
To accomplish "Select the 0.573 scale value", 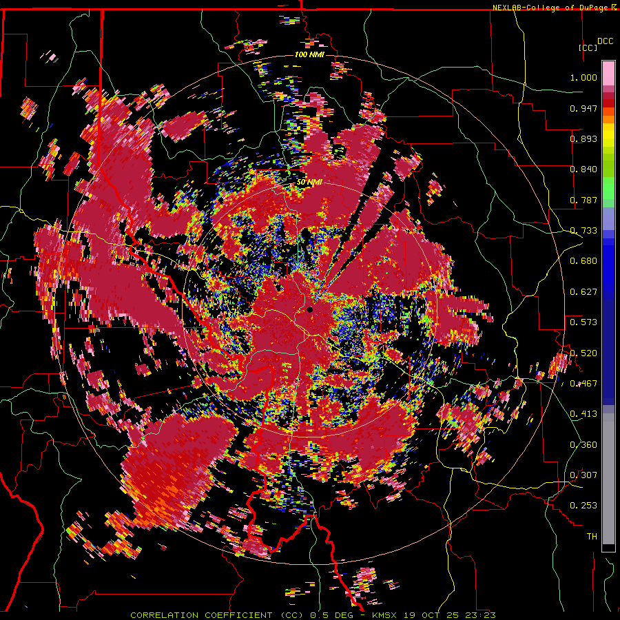I will click(583, 322).
